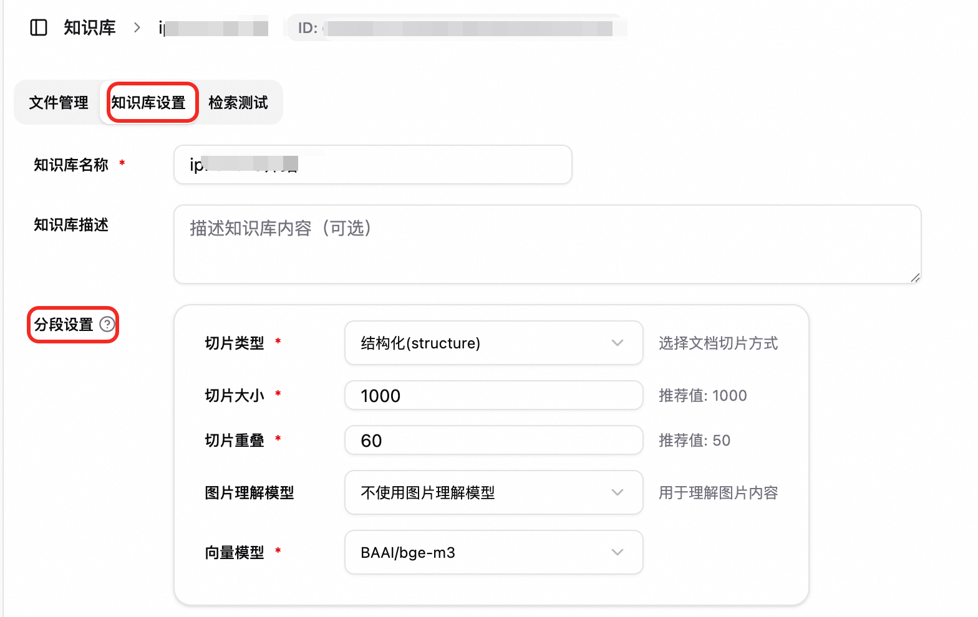Open the 检索测试 tab

point(238,102)
